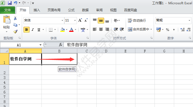
Task: Open the 文件 menu tab
Action: click(x=8, y=10)
